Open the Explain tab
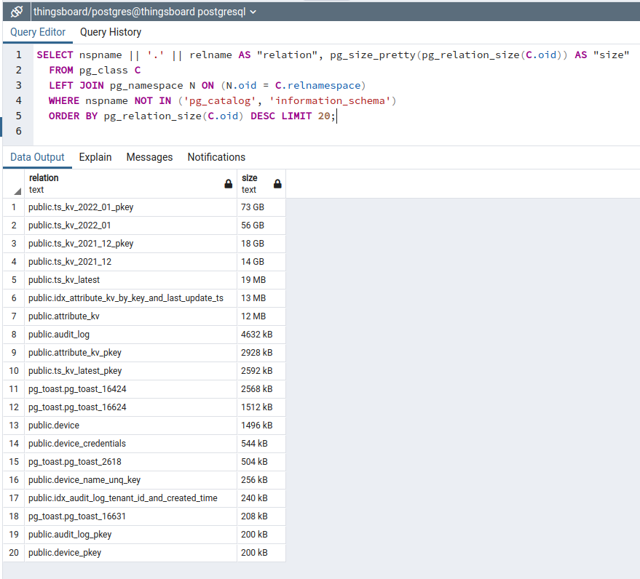Viewport: 640px width, 579px height. click(95, 157)
